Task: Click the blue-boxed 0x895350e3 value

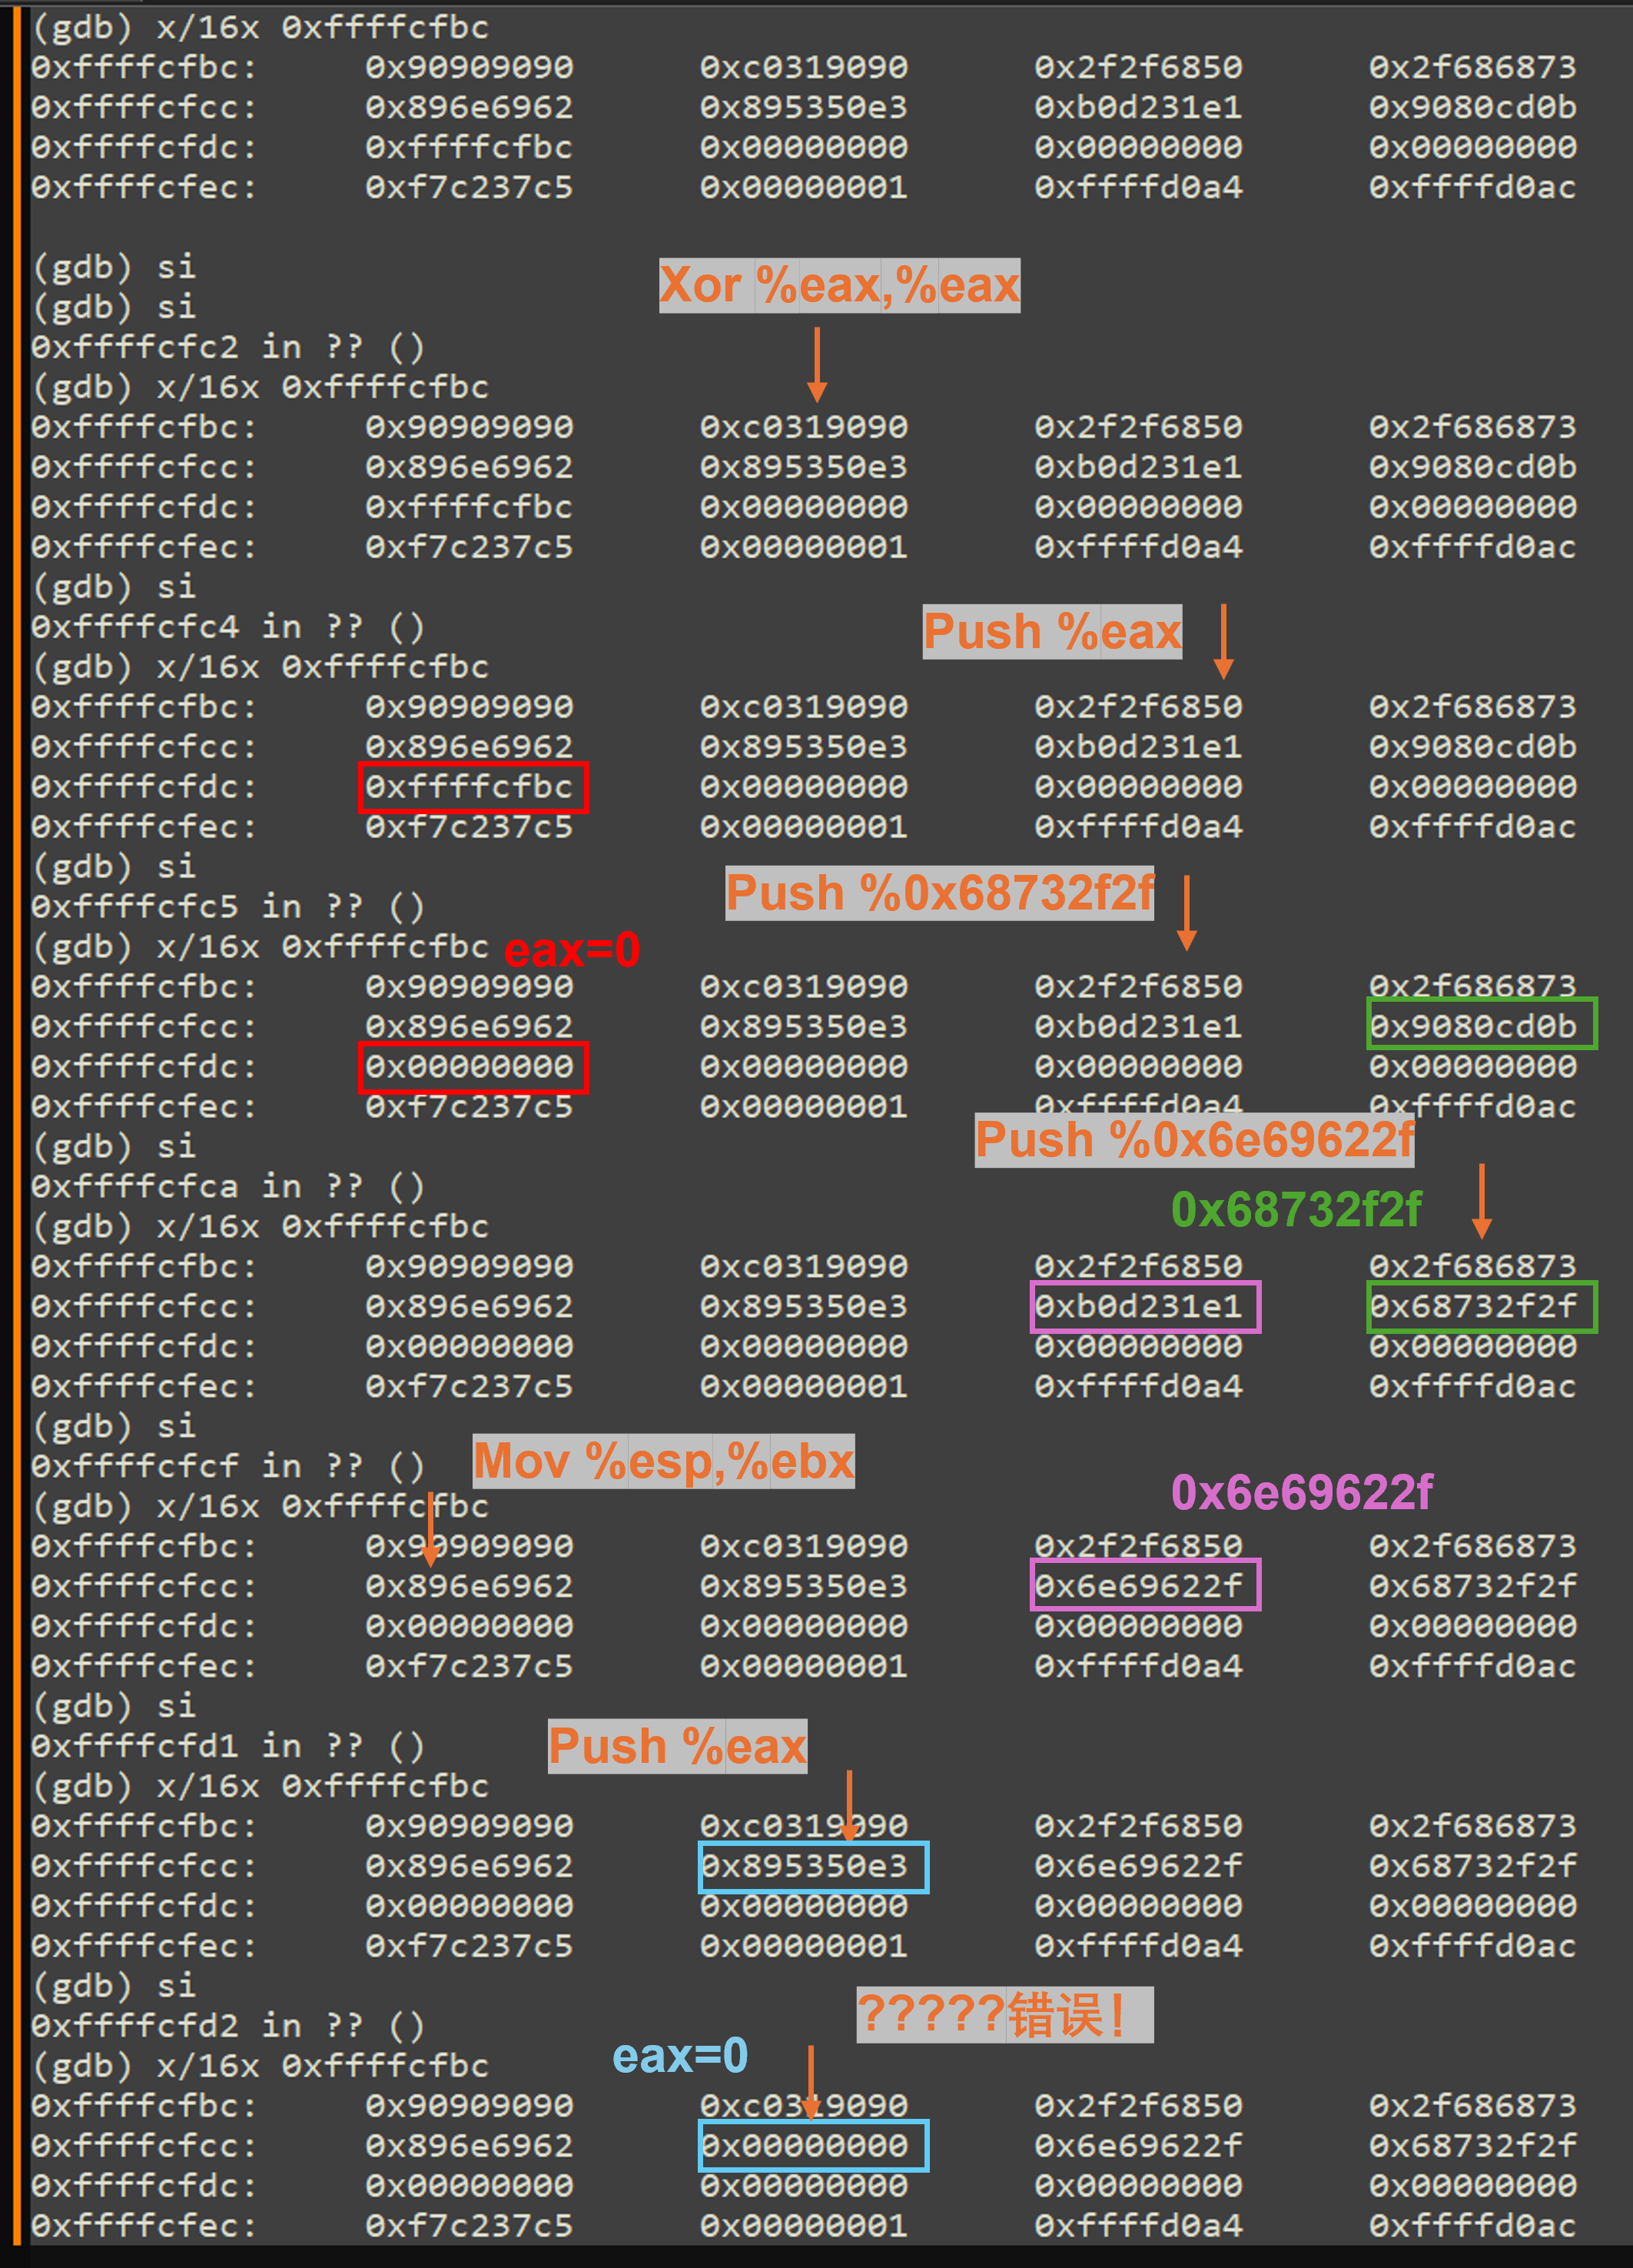Action: [812, 1866]
